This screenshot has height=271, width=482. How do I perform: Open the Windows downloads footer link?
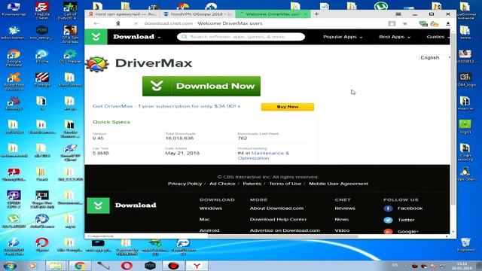(x=211, y=209)
